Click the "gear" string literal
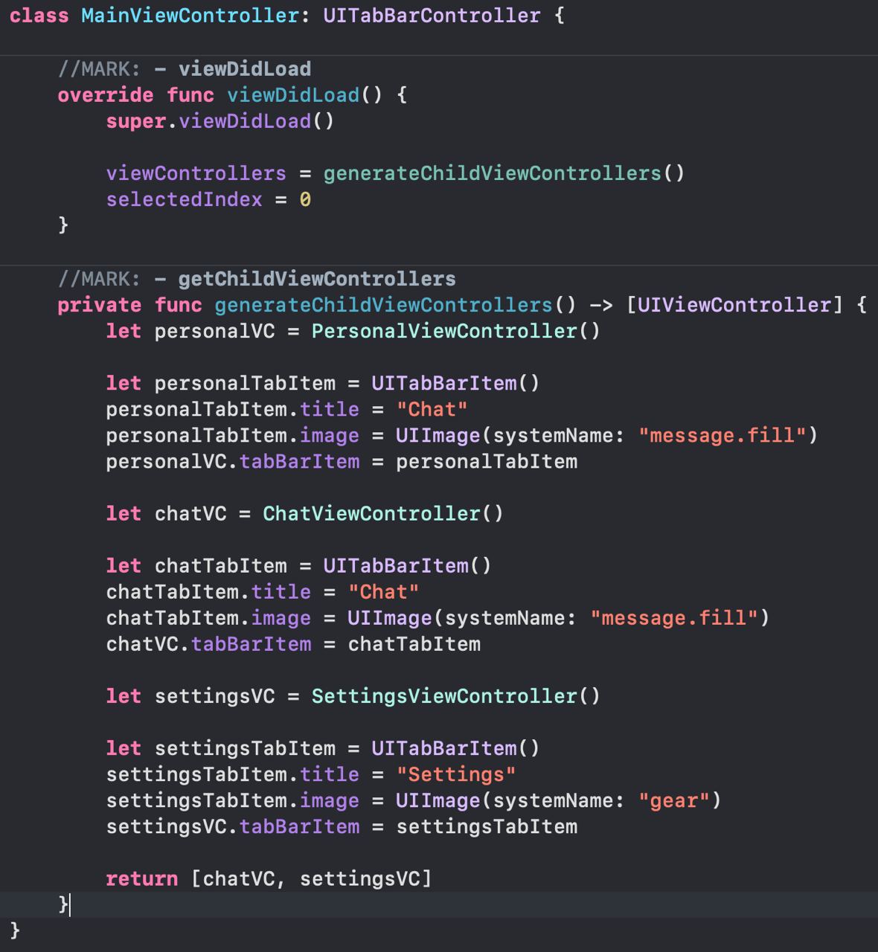This screenshot has width=878, height=952. point(673,800)
